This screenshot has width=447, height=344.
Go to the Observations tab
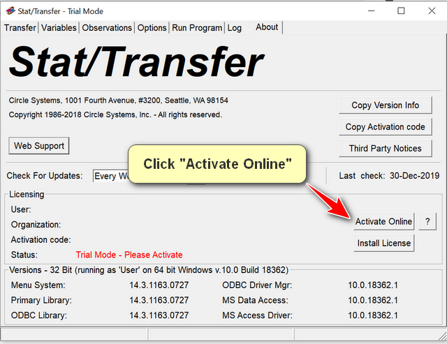[x=107, y=28]
